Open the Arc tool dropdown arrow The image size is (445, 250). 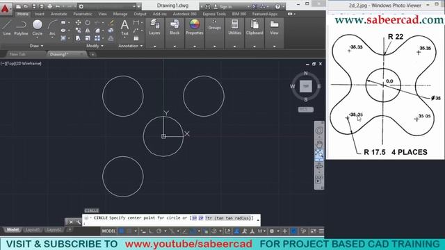click(52, 37)
